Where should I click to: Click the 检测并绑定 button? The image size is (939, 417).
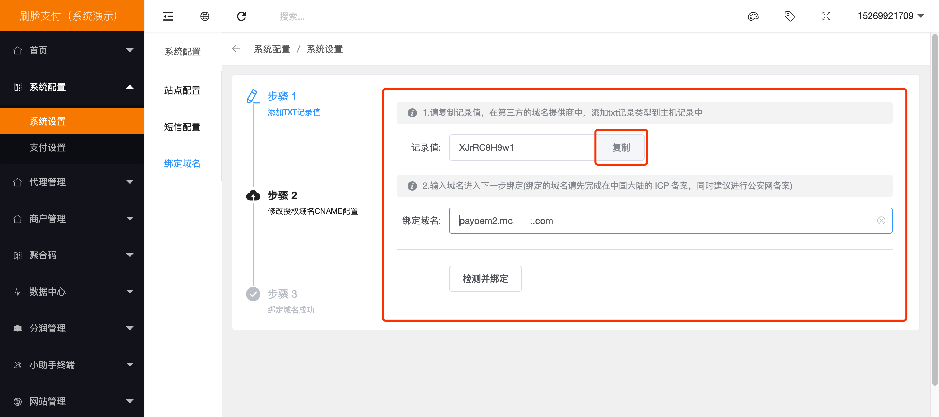[485, 279]
